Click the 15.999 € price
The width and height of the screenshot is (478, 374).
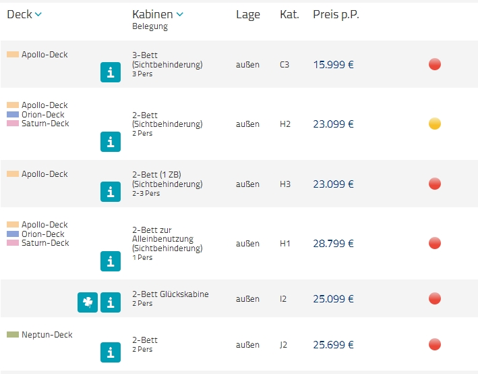pos(333,65)
